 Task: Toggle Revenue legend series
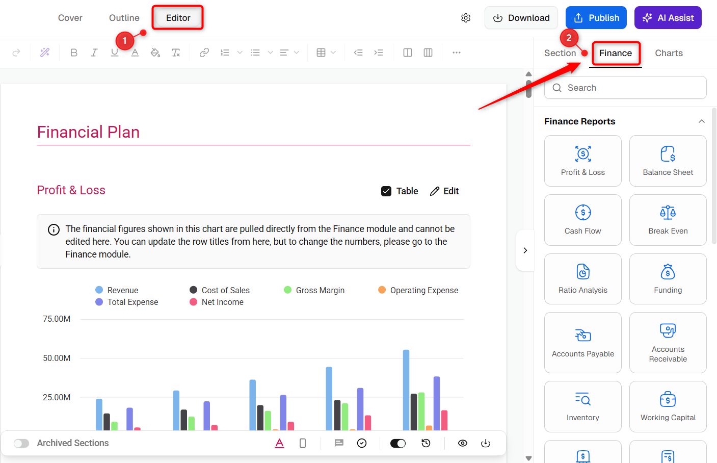(117, 290)
